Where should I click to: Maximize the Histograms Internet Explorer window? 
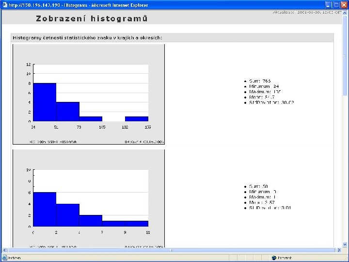click(x=336, y=5)
